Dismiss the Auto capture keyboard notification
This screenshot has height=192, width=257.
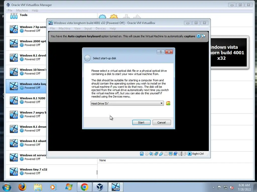pos(199,36)
